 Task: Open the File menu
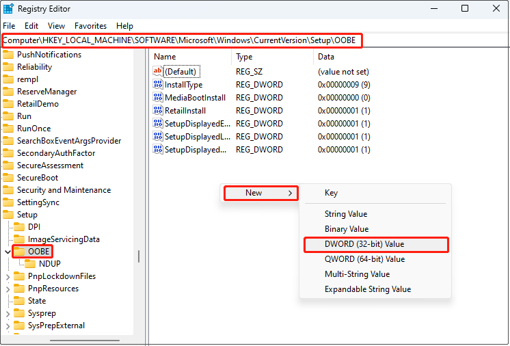pyautogui.click(x=9, y=26)
